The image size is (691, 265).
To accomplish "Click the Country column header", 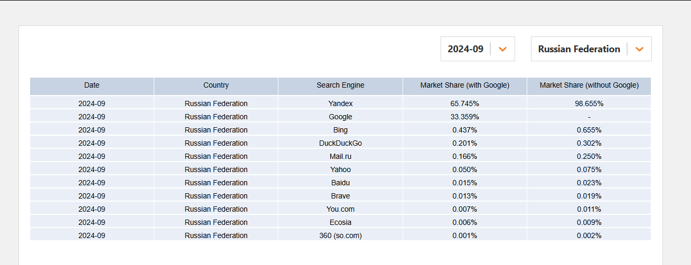I will point(216,86).
